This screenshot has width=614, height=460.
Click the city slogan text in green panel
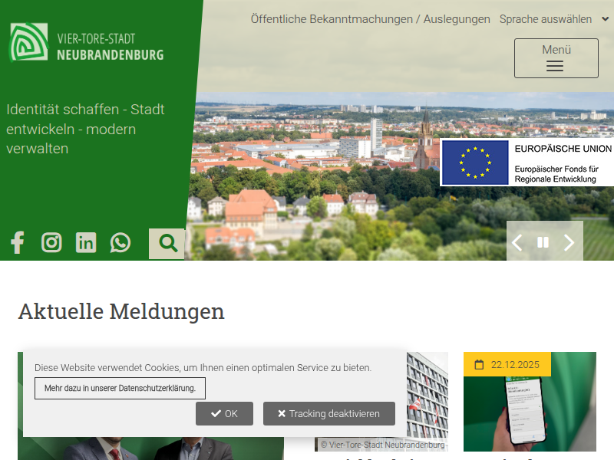(x=86, y=129)
